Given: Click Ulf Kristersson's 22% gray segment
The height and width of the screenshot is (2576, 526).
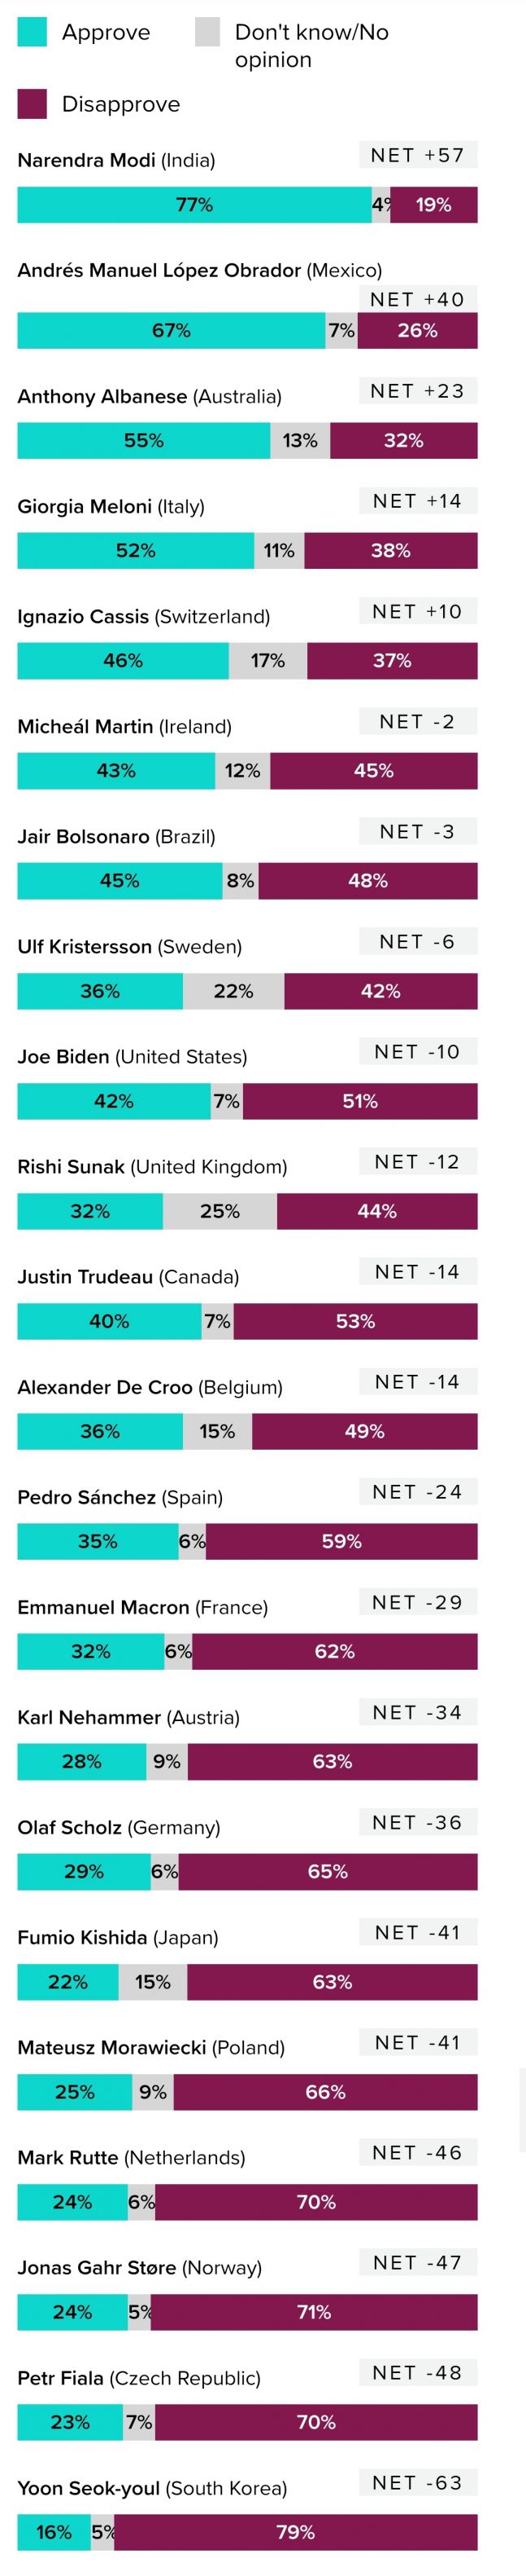Looking at the screenshot, I should pos(233,991).
